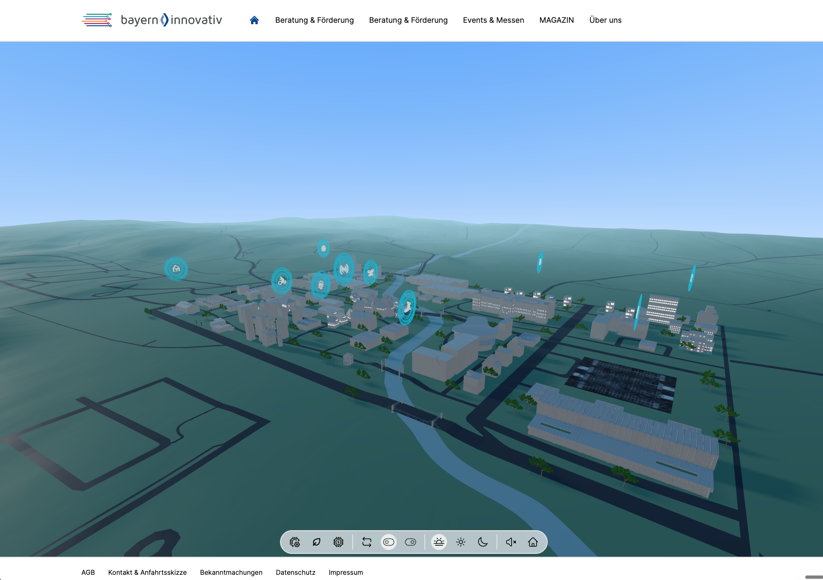Select the house-handshake hotspot marker in scene

[x=176, y=269]
